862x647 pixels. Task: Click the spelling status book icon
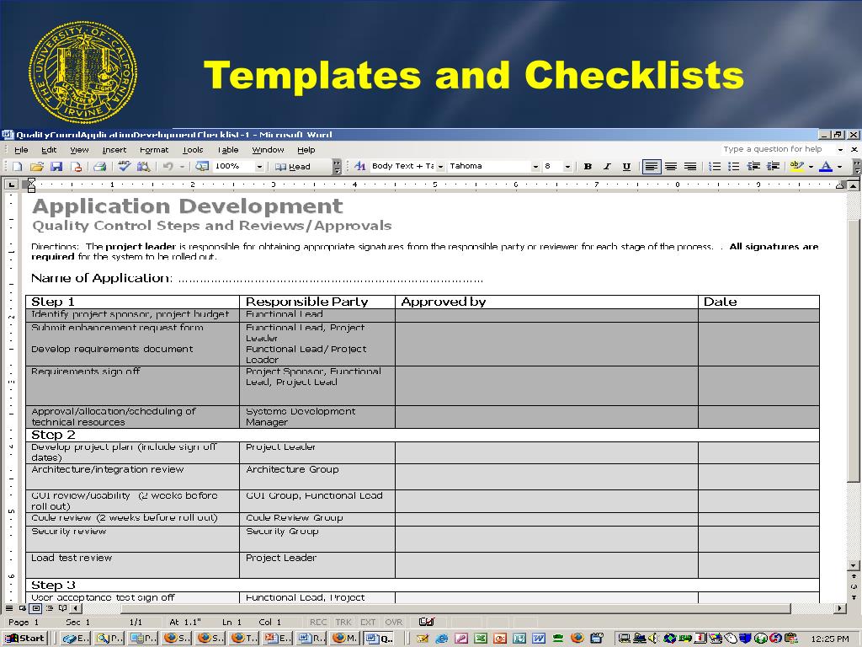pos(426,623)
